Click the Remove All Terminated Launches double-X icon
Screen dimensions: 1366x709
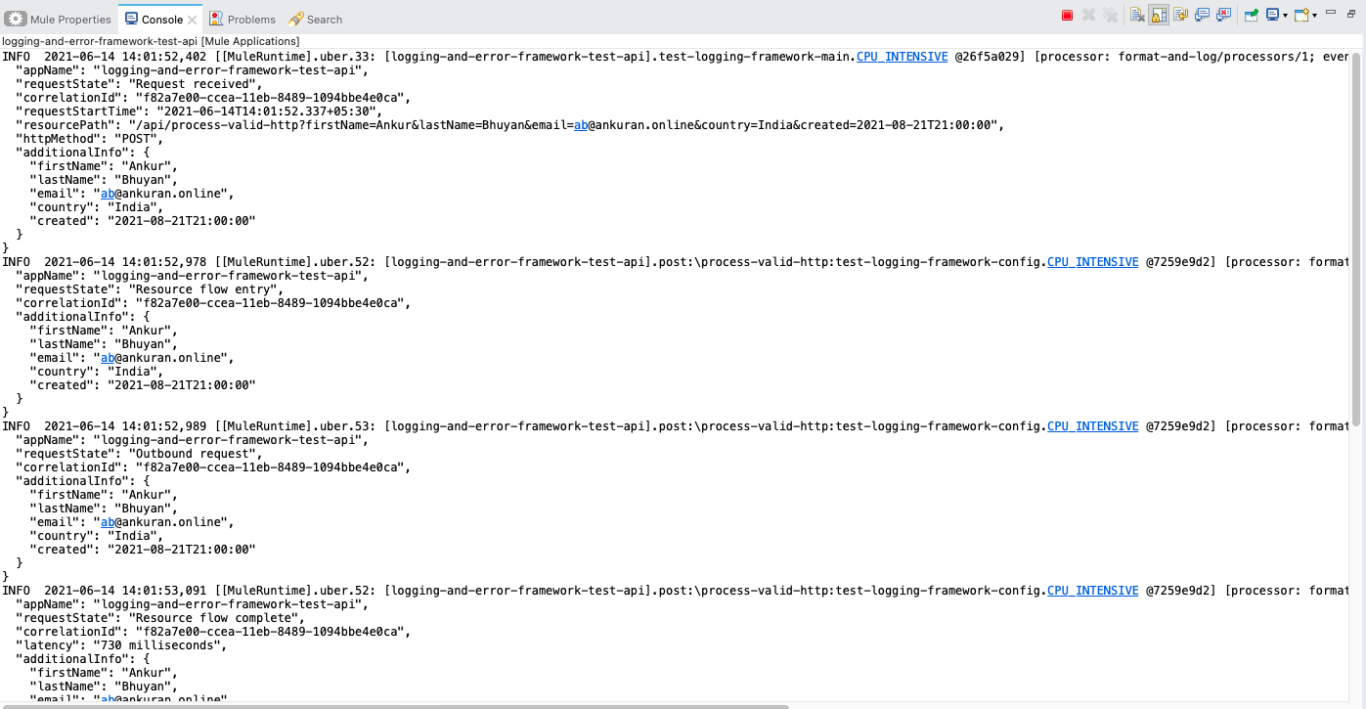(1110, 16)
